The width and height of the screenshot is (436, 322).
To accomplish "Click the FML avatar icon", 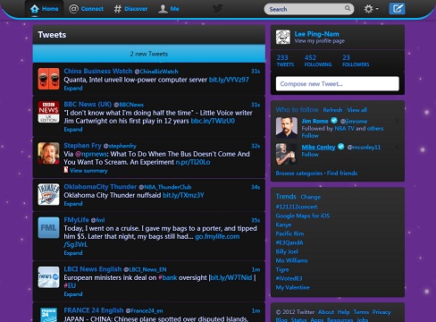I will [48, 227].
